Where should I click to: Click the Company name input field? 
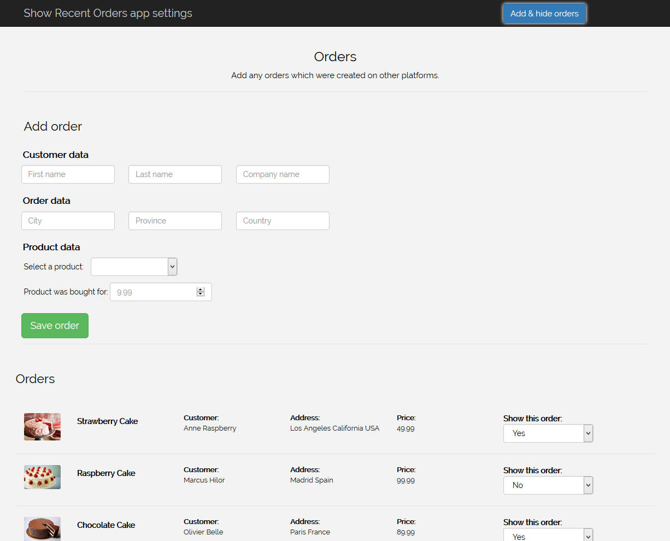[283, 174]
